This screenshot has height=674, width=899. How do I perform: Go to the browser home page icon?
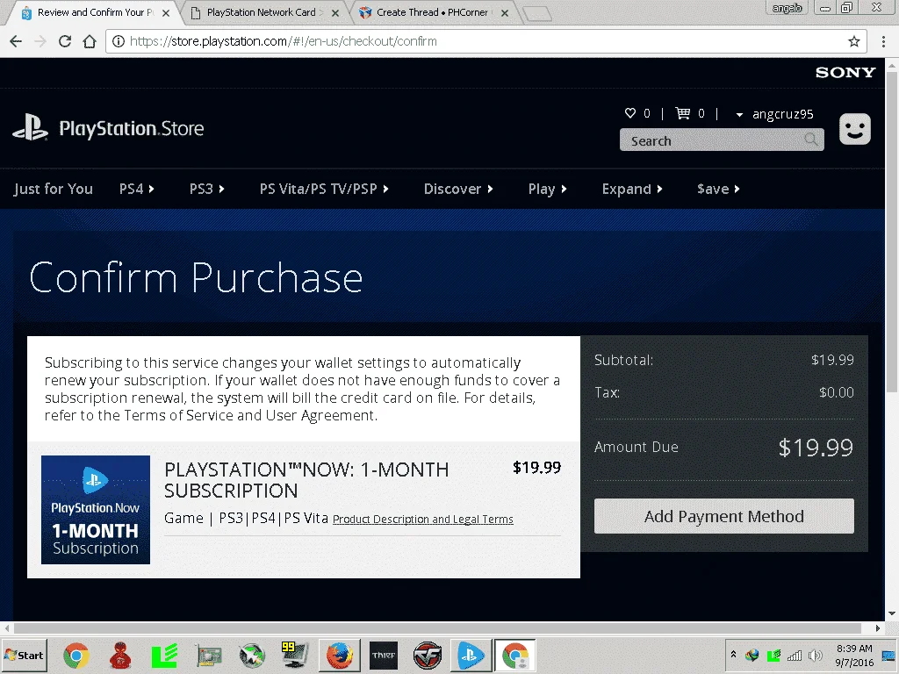[x=90, y=41]
